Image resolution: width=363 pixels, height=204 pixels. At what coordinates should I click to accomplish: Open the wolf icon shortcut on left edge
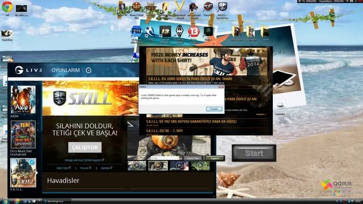pyautogui.click(x=7, y=34)
